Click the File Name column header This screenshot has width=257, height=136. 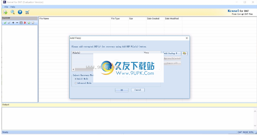(75, 19)
